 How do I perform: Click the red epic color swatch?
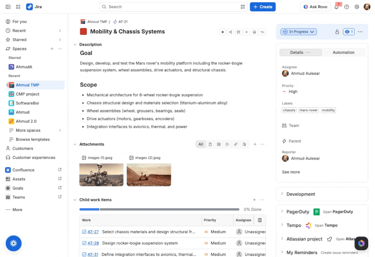pyautogui.click(x=83, y=31)
